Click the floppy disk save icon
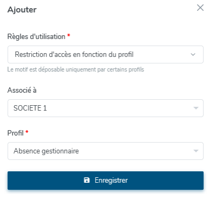The image size is (209, 199). pos(87,180)
